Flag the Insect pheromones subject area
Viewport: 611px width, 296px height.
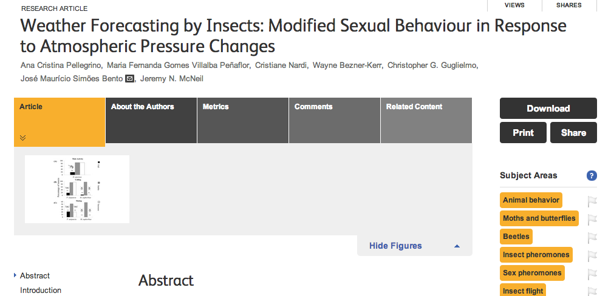592,255
